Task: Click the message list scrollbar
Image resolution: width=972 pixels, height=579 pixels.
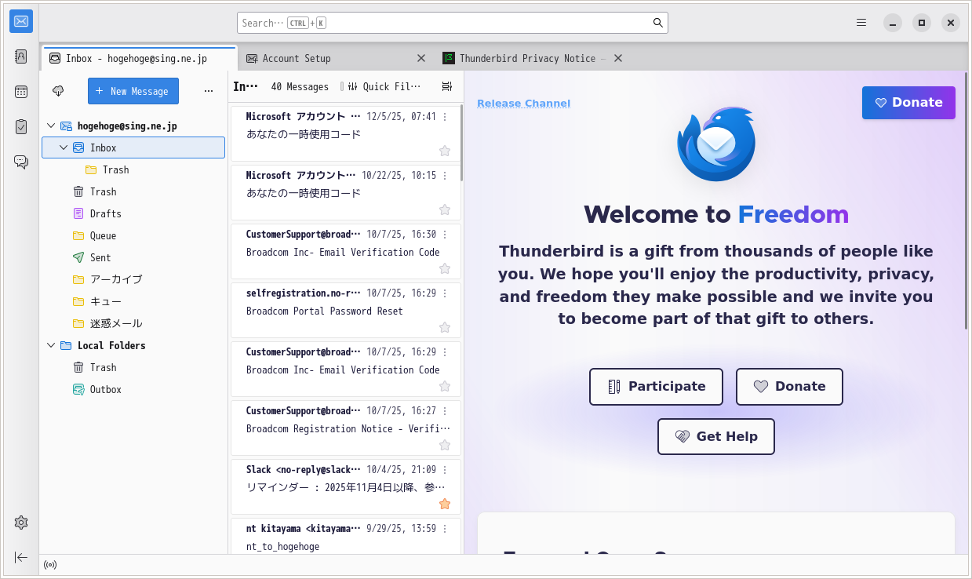Action: [x=461, y=144]
